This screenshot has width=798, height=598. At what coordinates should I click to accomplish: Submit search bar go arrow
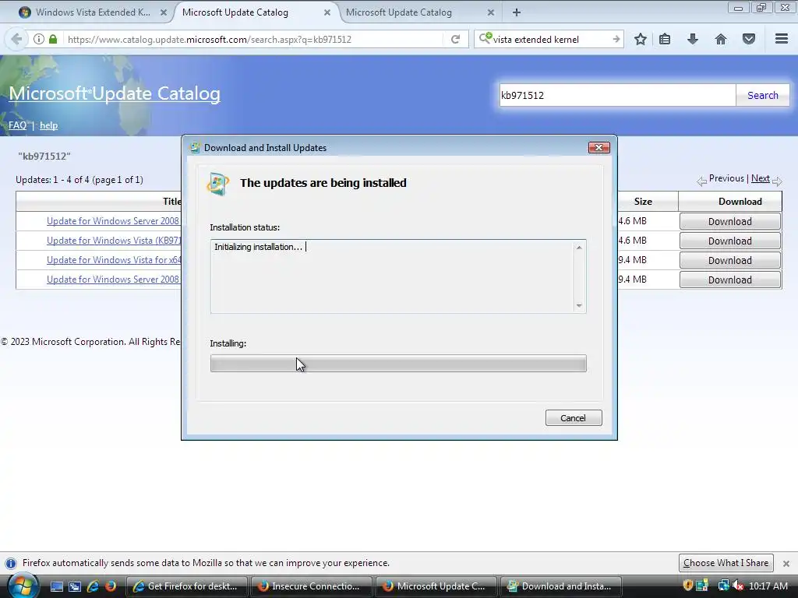pos(616,39)
